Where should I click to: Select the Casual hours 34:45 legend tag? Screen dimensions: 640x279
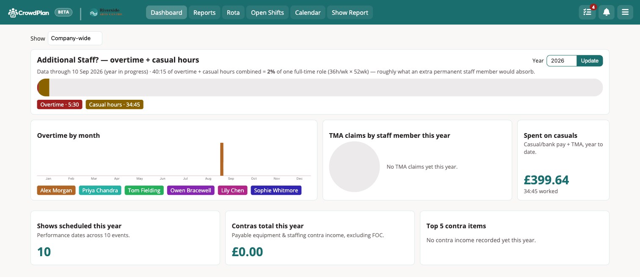(114, 104)
